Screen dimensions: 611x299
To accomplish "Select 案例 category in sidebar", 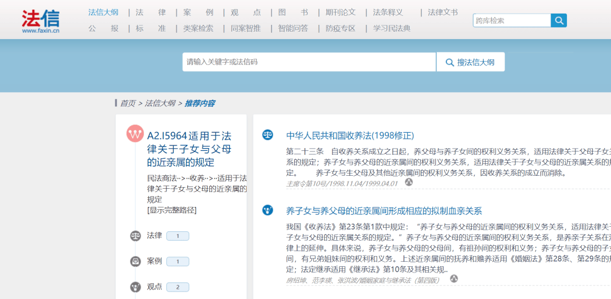I will (154, 261).
